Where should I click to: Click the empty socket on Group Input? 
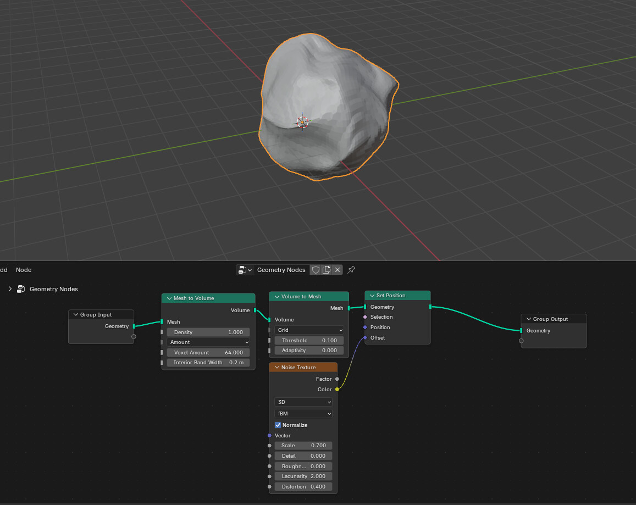tap(134, 337)
